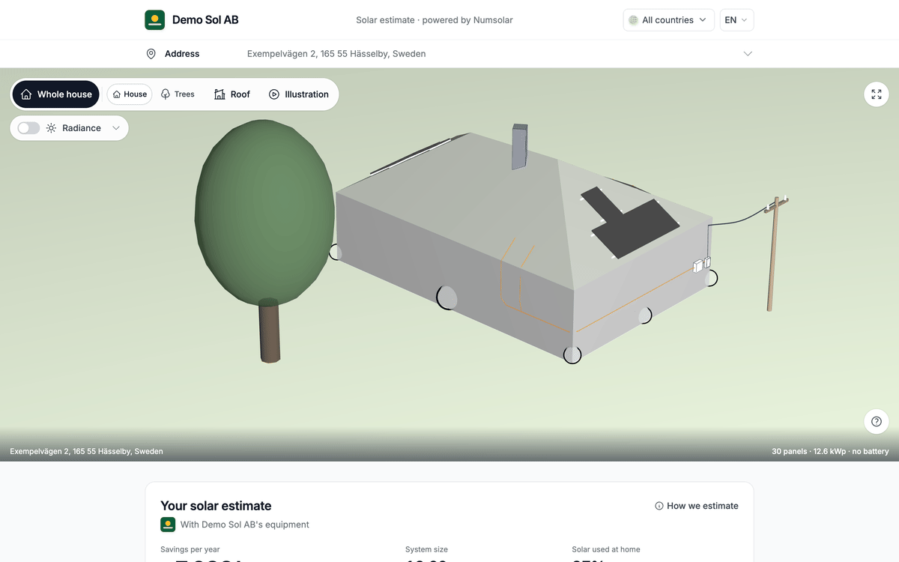Image resolution: width=899 pixels, height=562 pixels.
Task: Click the sun icon beside Radiance
Action: pyautogui.click(x=51, y=128)
